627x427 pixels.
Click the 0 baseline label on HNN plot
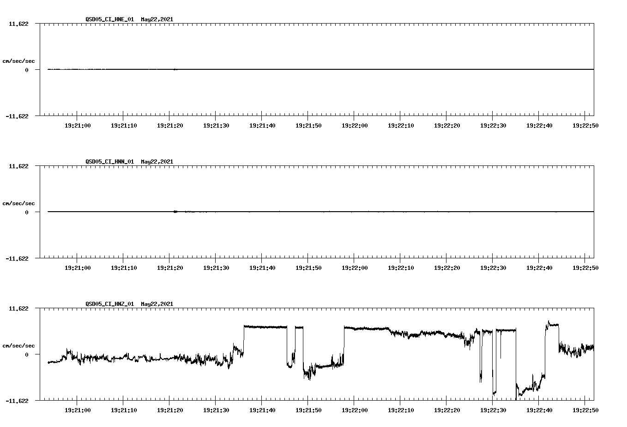coord(26,212)
